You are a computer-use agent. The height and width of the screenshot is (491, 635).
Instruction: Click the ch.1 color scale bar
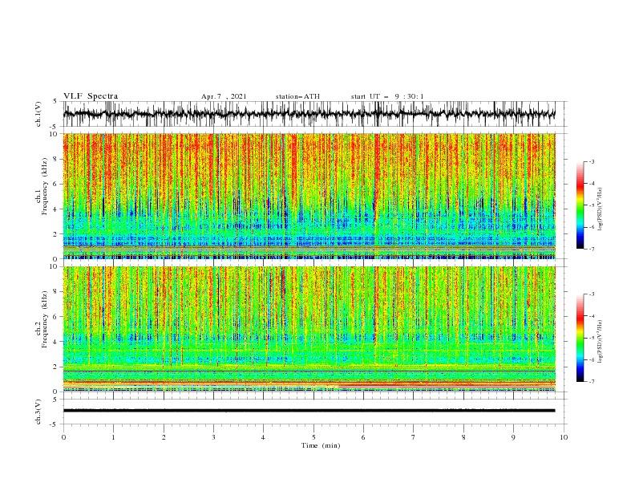(580, 205)
